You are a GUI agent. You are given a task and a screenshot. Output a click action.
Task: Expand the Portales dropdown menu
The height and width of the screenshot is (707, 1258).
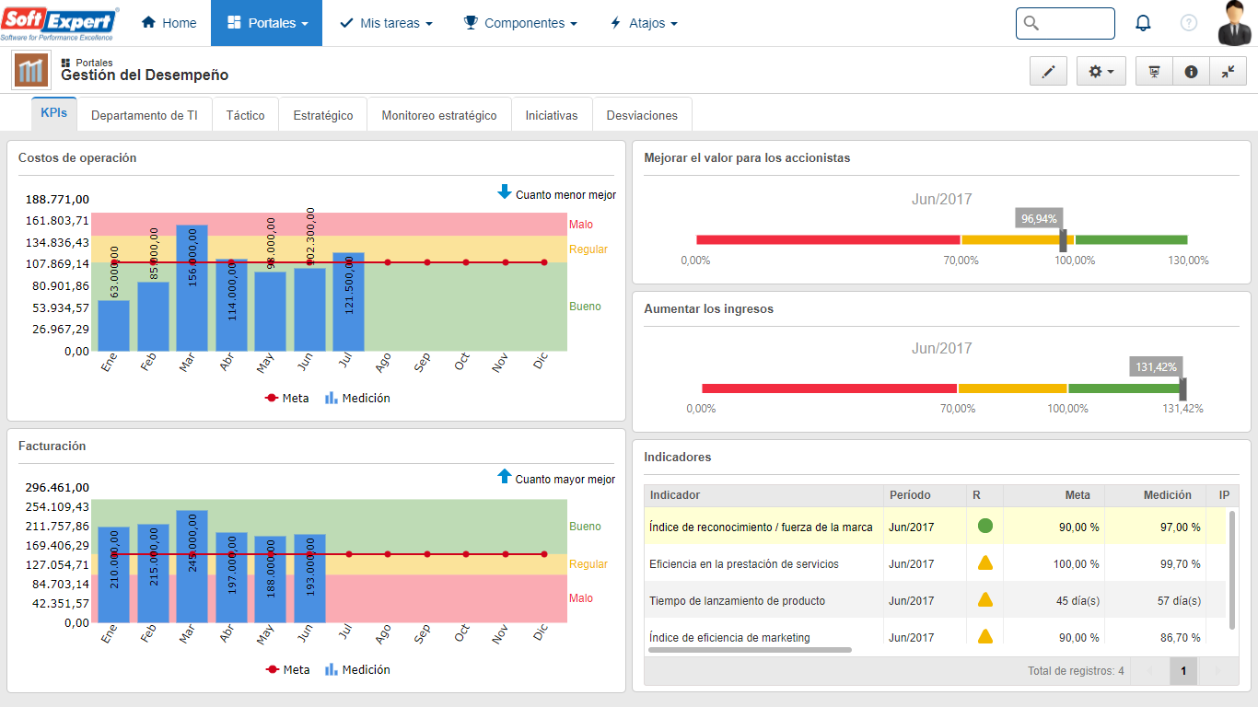266,23
